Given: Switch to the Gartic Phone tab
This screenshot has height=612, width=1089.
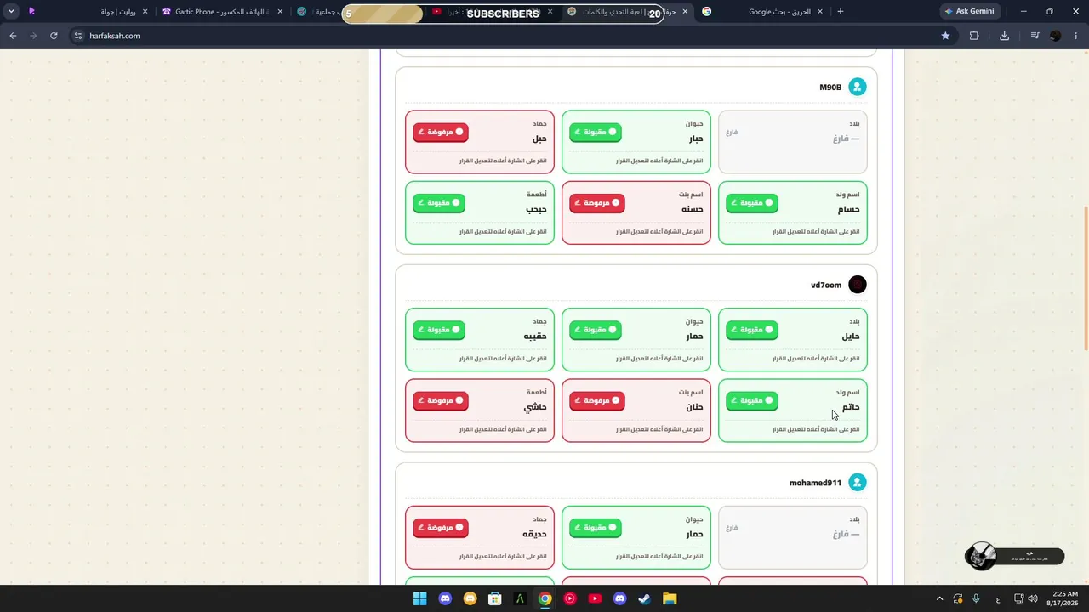Looking at the screenshot, I should [221, 12].
